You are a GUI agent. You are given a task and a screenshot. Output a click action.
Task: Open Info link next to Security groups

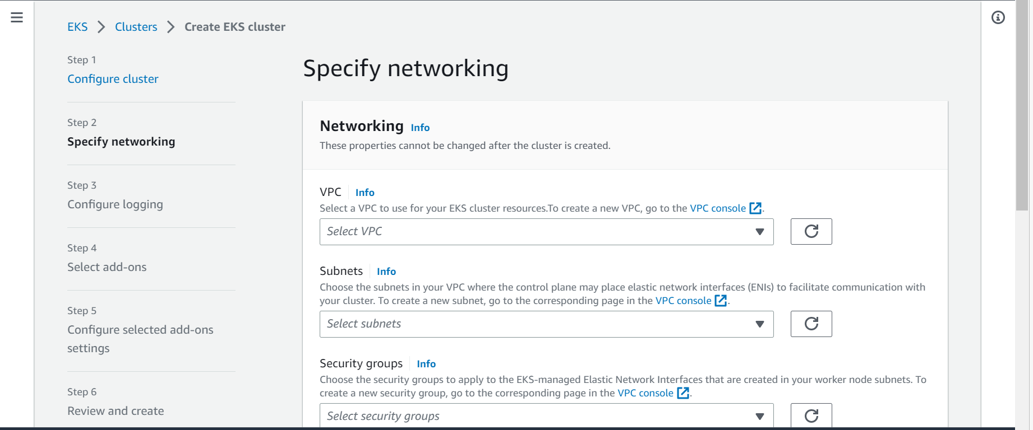[x=426, y=364]
